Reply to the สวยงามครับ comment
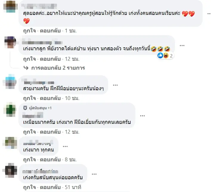The width and height of the screenshot is (211, 192). coord(50,98)
